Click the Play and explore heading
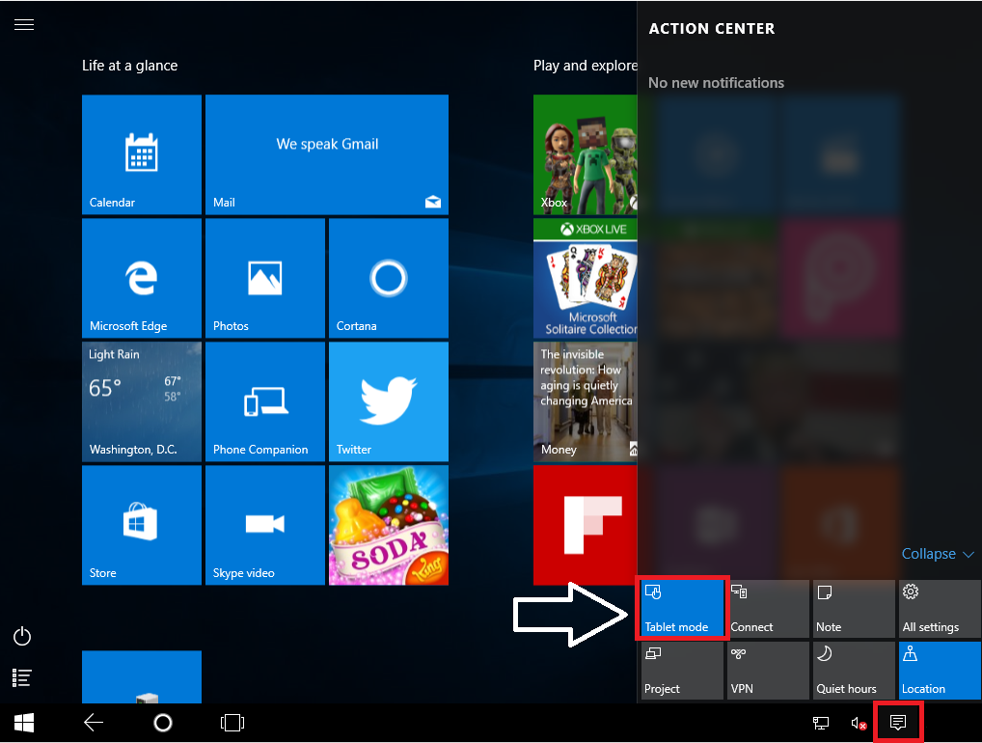 click(x=585, y=66)
